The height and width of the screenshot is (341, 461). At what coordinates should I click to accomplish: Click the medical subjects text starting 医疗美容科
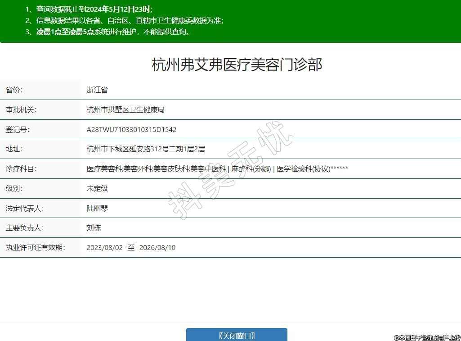(217, 169)
